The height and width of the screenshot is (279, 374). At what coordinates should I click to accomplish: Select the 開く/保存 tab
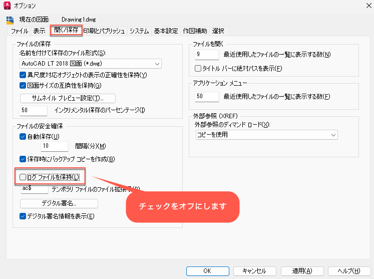66,30
